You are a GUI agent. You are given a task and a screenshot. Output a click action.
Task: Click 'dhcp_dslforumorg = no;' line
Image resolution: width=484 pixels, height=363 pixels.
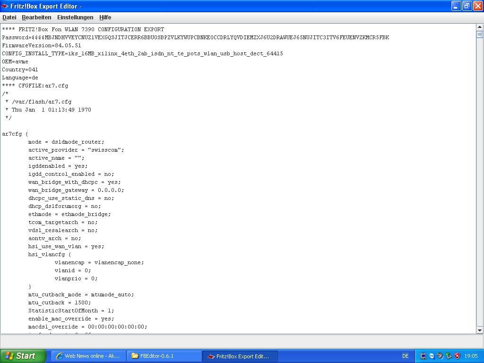click(64, 206)
